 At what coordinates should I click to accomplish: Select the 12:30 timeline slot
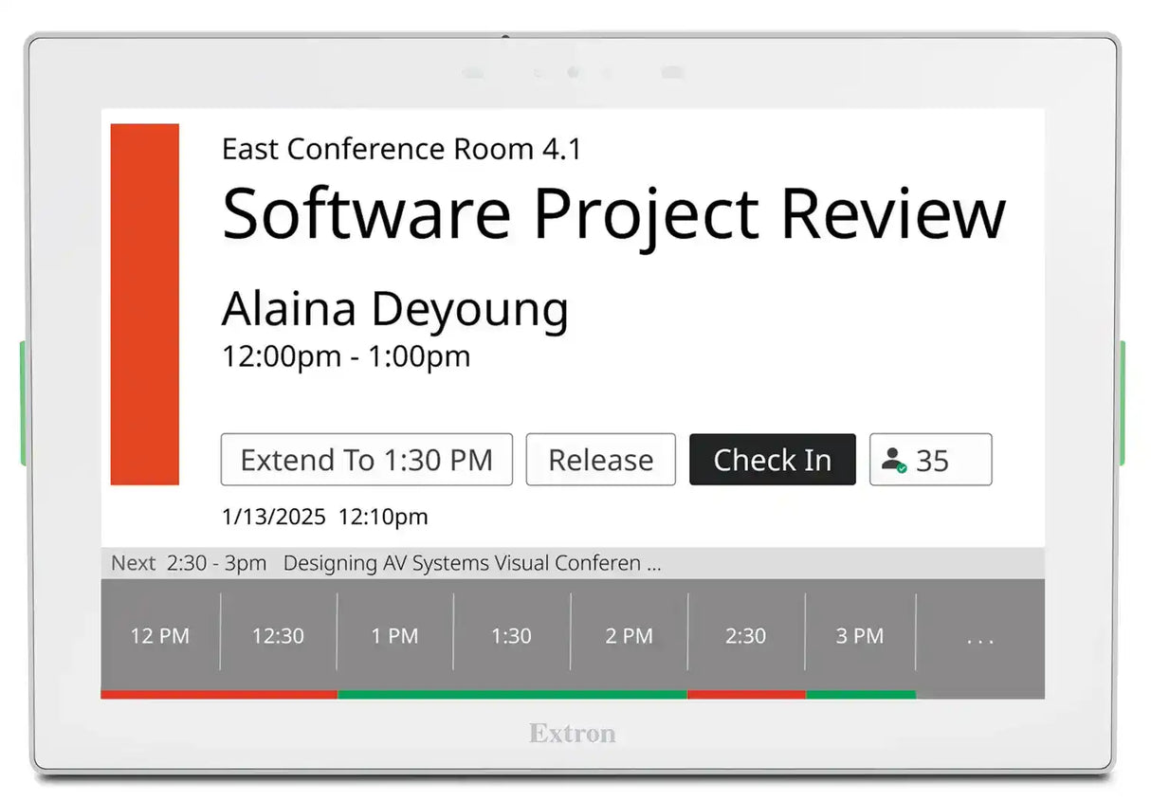click(x=278, y=636)
